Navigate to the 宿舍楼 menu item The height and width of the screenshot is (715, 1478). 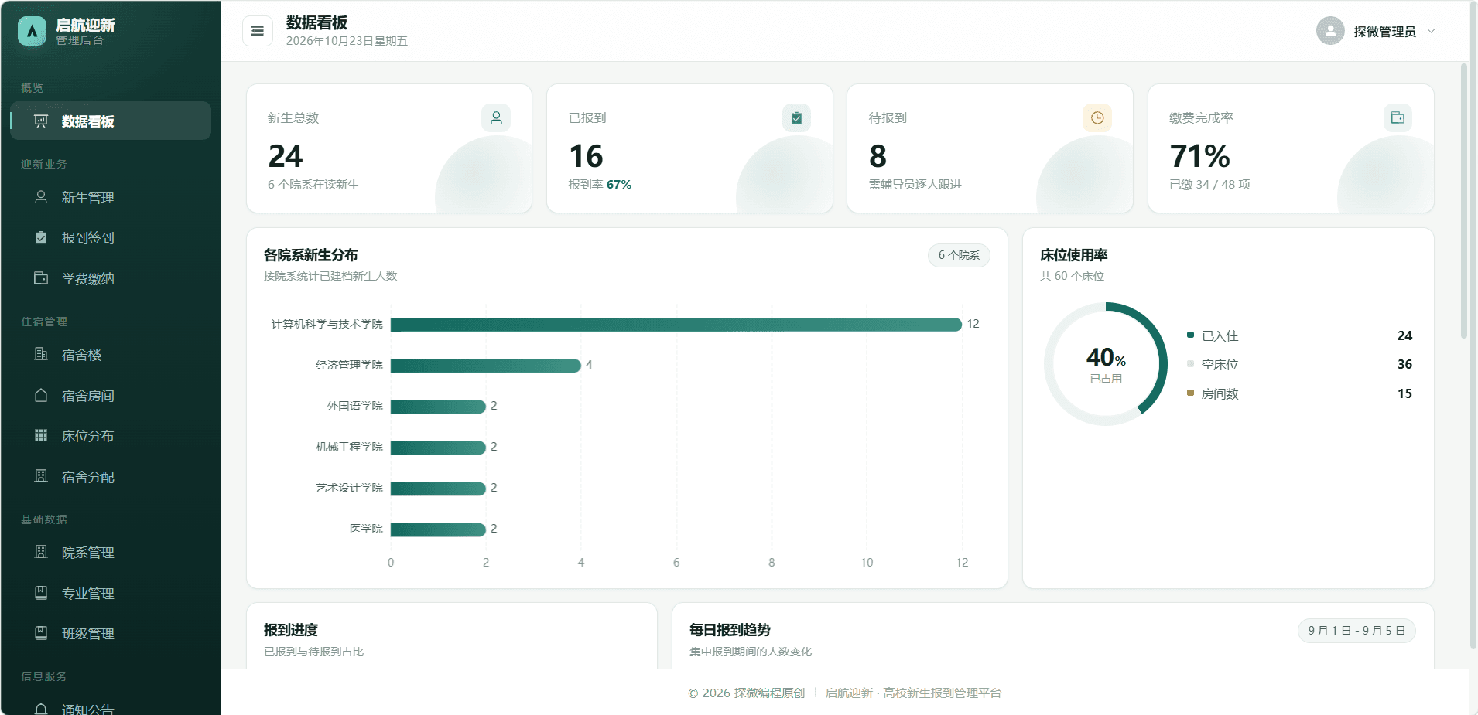pyautogui.click(x=111, y=354)
